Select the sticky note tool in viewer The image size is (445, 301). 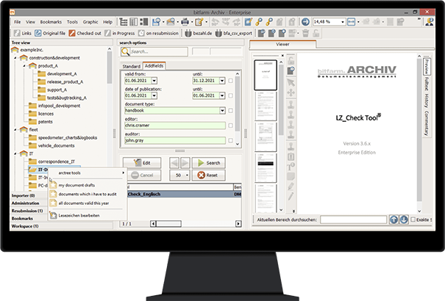click(x=291, y=176)
